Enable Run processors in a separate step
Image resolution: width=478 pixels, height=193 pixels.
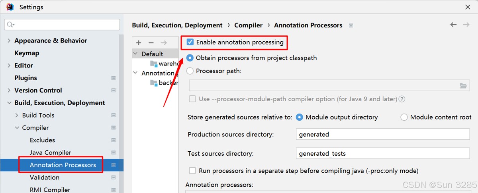192,171
